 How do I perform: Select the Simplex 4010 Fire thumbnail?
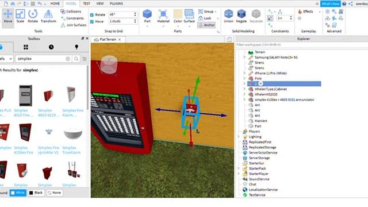tap(25, 95)
